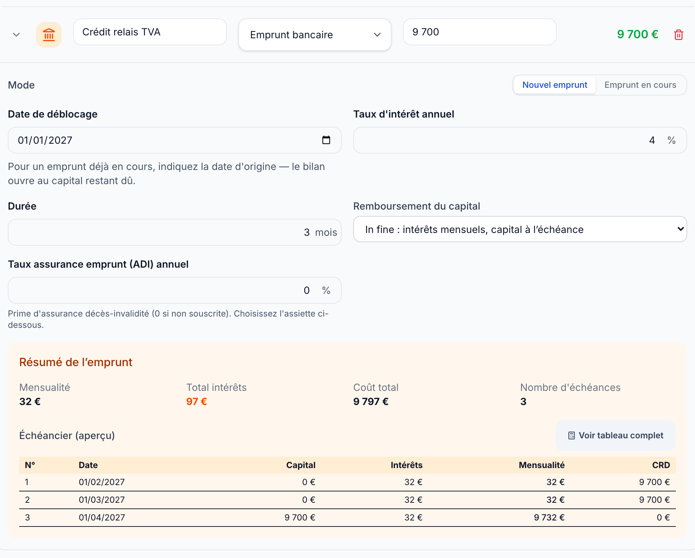Screen dimensions: 695x558
Task: Click the Échéancier (aperçu) label
Action: tap(67, 435)
